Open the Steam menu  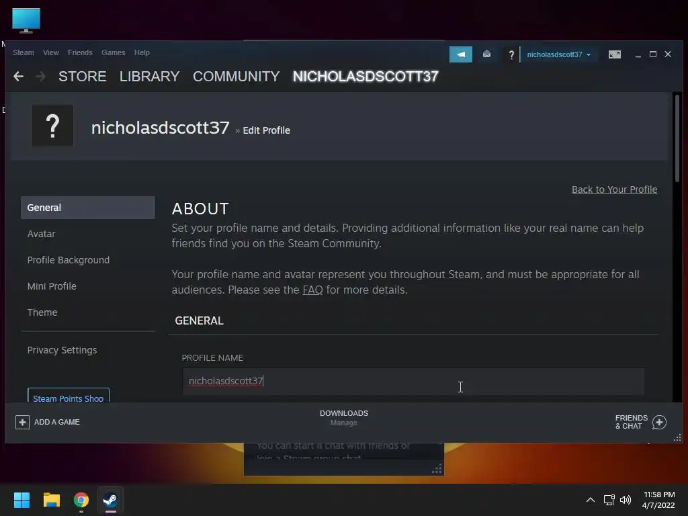coord(24,52)
